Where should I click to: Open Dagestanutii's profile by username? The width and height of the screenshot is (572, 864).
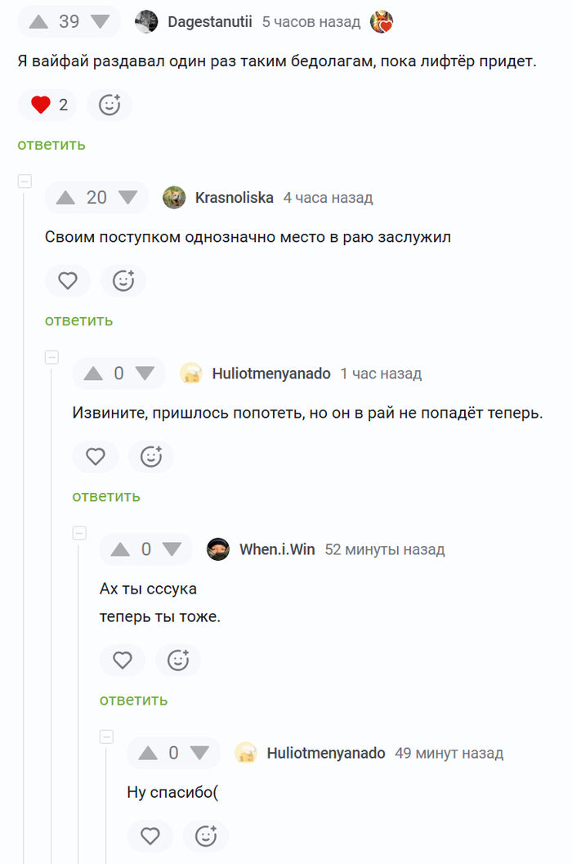[210, 22]
